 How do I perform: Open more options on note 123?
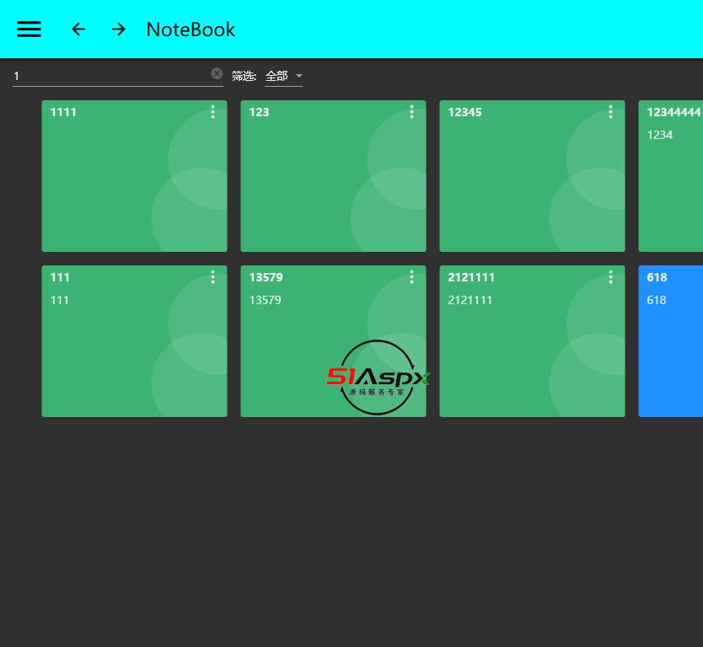tap(411, 112)
